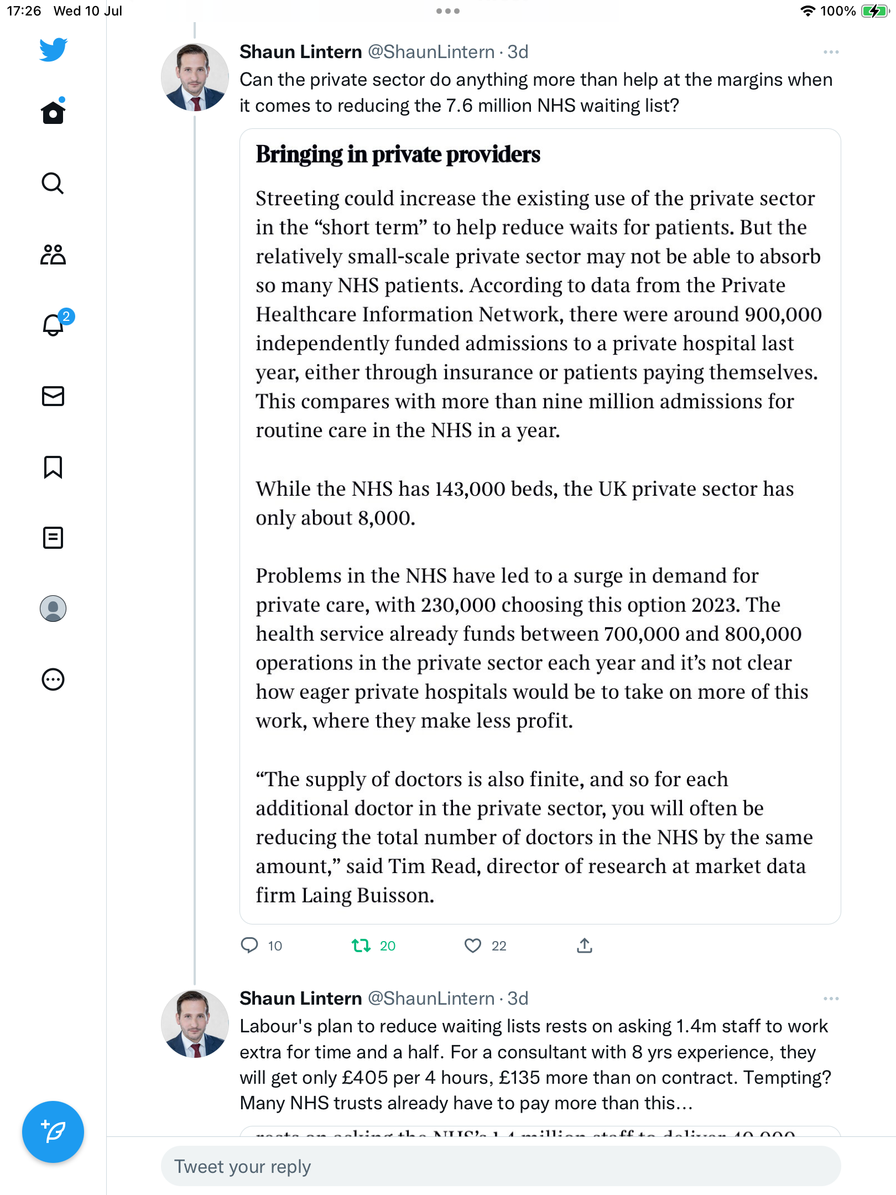Viewport: 896px width, 1195px height.
Task: Tap the Tweet your reply field
Action: [x=501, y=1166]
